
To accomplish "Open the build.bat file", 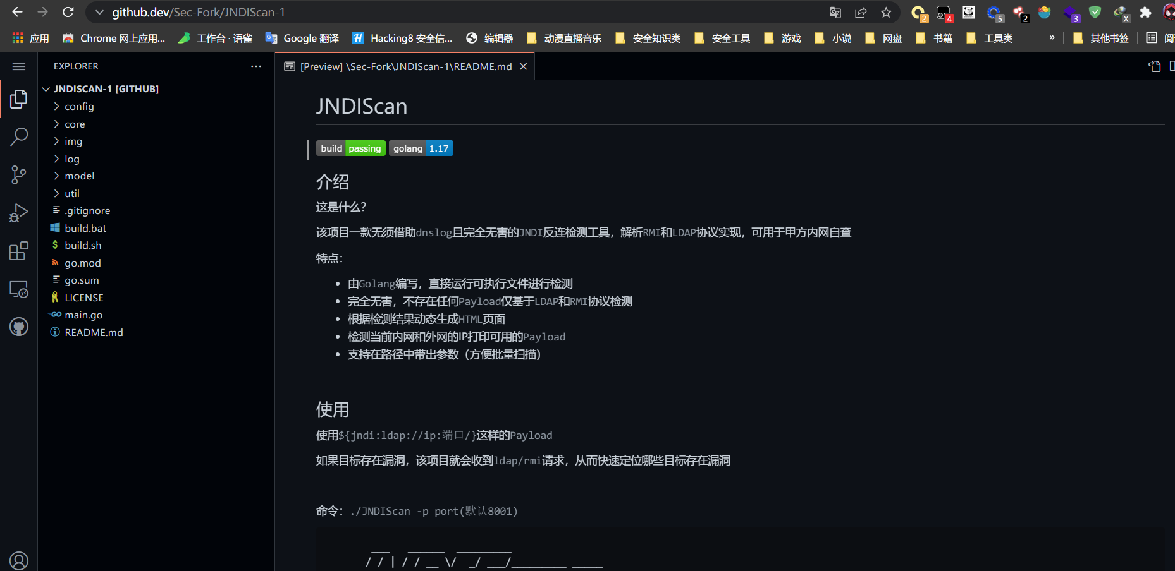I will coord(156,229).
